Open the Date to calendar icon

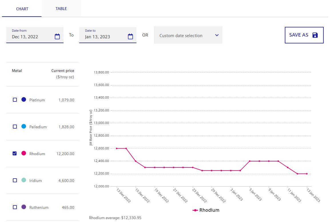130,37
